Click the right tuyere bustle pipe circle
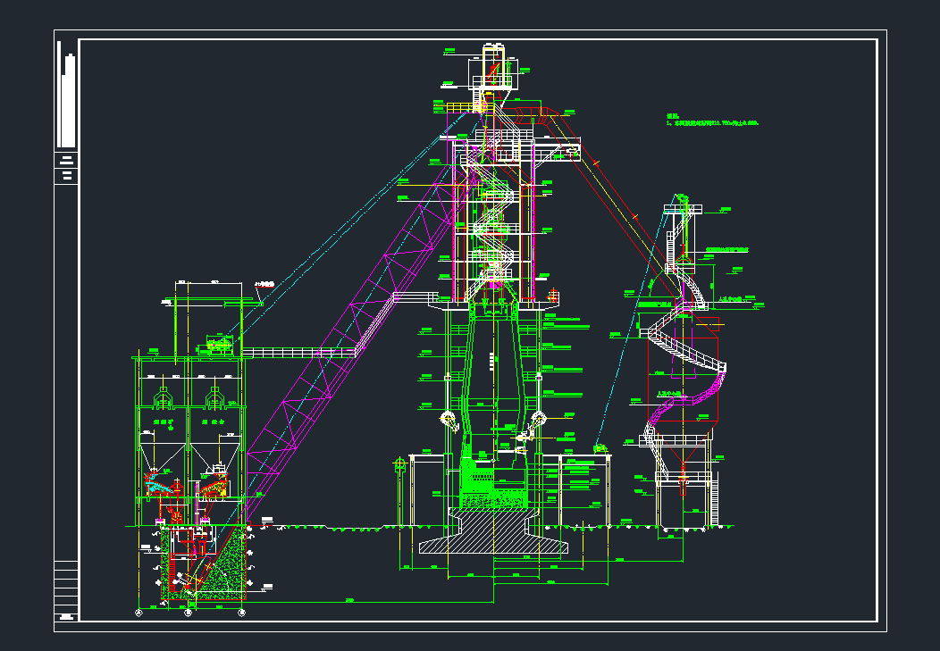 538,419
